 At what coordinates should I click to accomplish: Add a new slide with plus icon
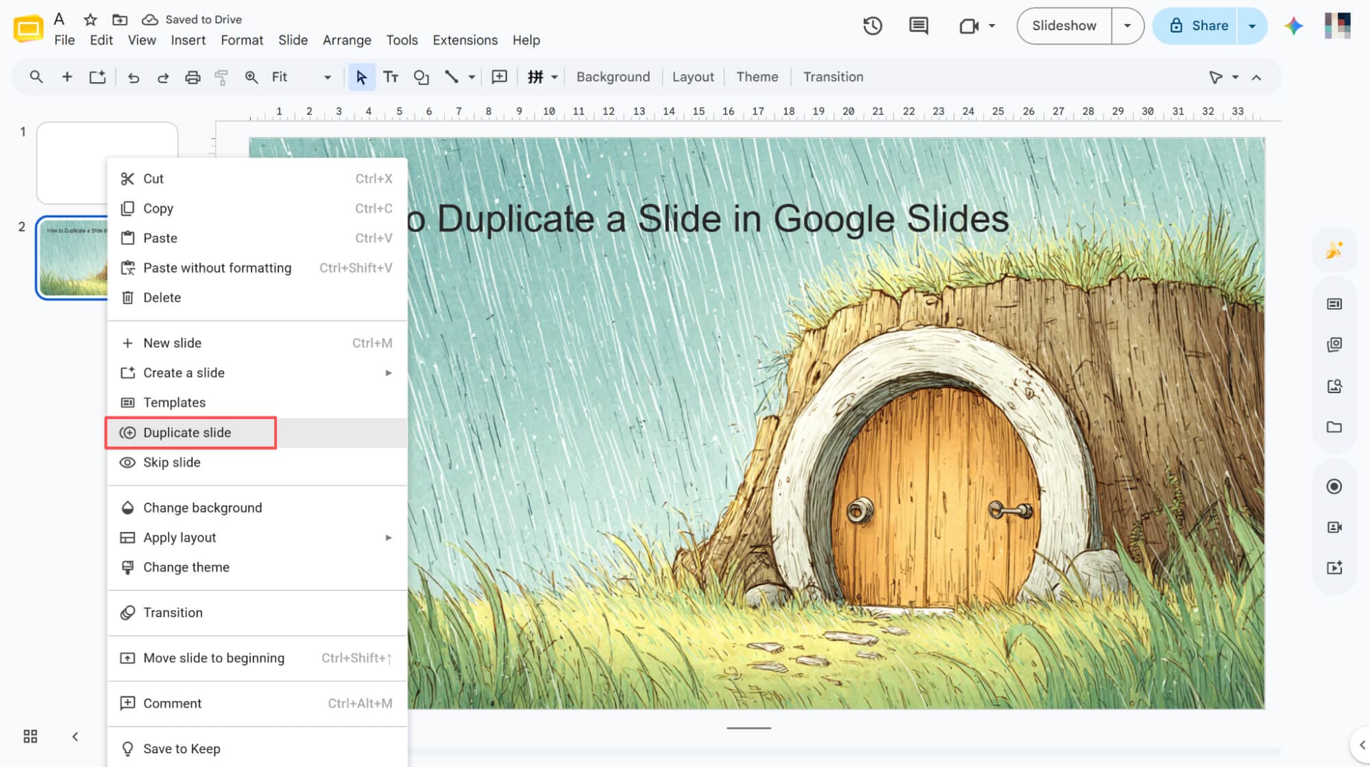pos(66,77)
